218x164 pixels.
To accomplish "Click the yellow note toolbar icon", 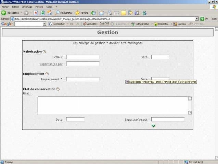I will click(x=124, y=13).
